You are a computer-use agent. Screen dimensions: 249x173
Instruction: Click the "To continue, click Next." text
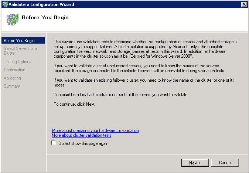pos(74,104)
